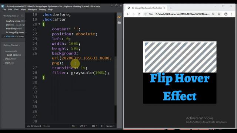
Task: Open UTF-8 encoding dropdown
Action: click(x=83, y=126)
